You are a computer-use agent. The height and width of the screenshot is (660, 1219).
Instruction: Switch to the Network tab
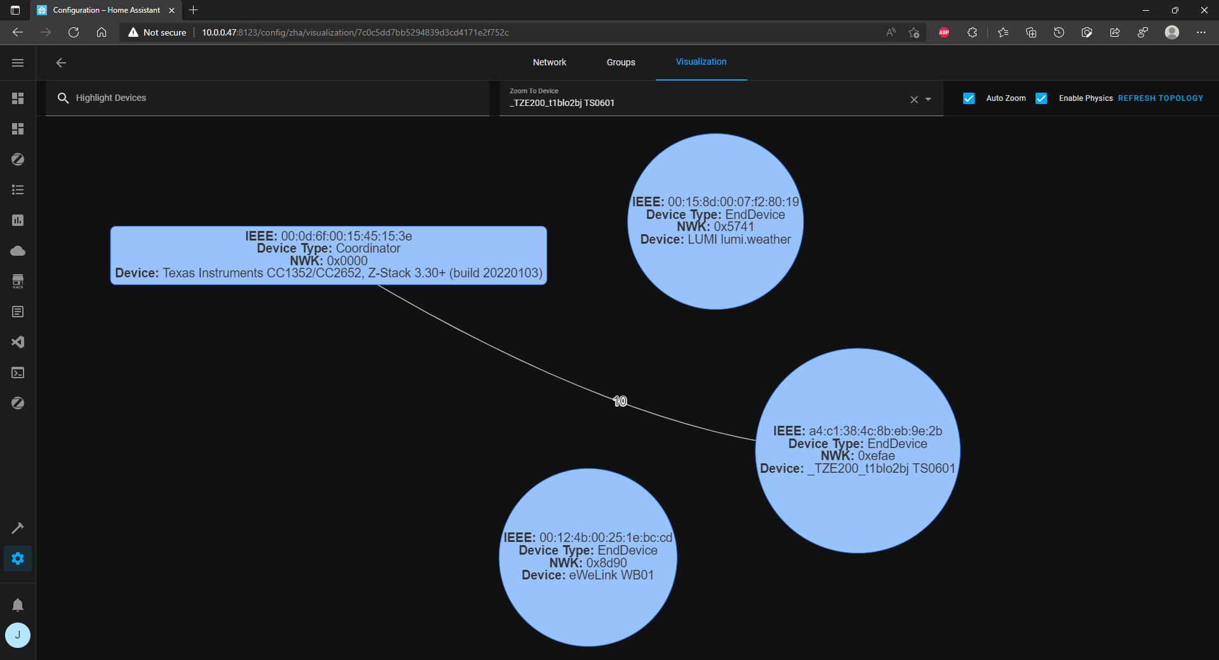click(x=549, y=62)
